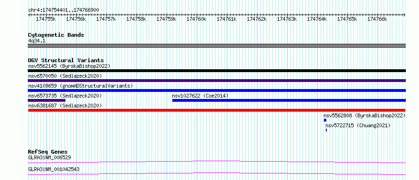Click the nsv4109659 gnomAD blue bar
The height and width of the screenshot is (180, 419).
[x=217, y=90]
